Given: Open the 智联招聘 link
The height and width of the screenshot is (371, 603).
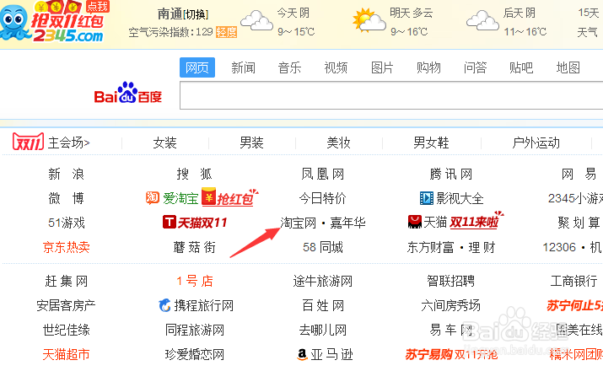Looking at the screenshot, I should 450,281.
